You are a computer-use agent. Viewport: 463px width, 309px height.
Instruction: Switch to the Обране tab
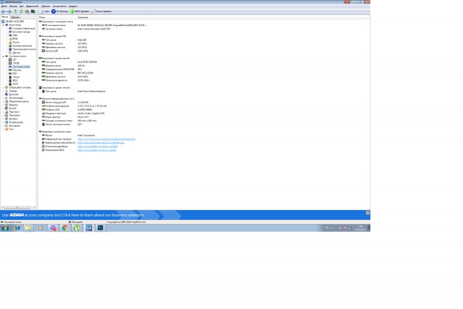[x=16, y=17]
